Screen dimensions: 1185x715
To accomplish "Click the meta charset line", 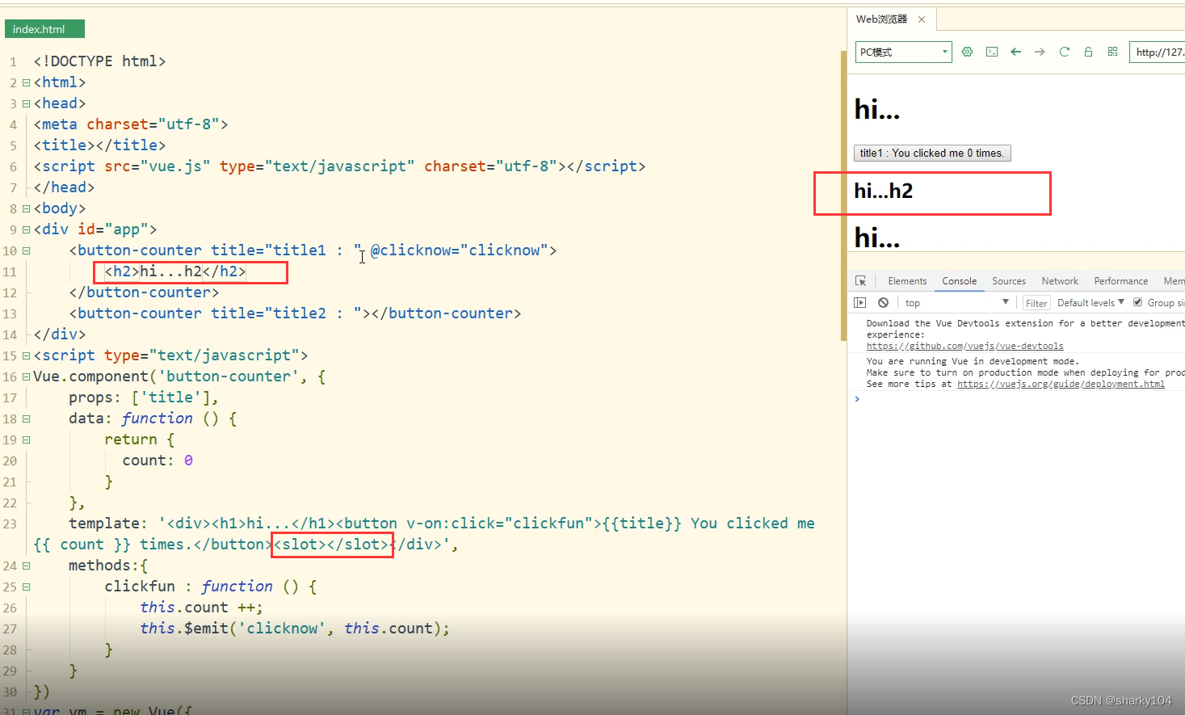I will coord(131,124).
